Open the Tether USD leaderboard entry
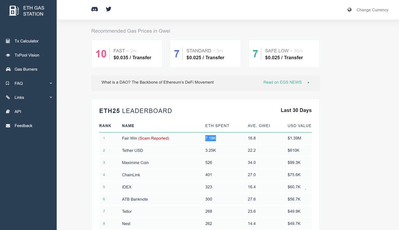This screenshot has width=399, height=230. coord(132,150)
